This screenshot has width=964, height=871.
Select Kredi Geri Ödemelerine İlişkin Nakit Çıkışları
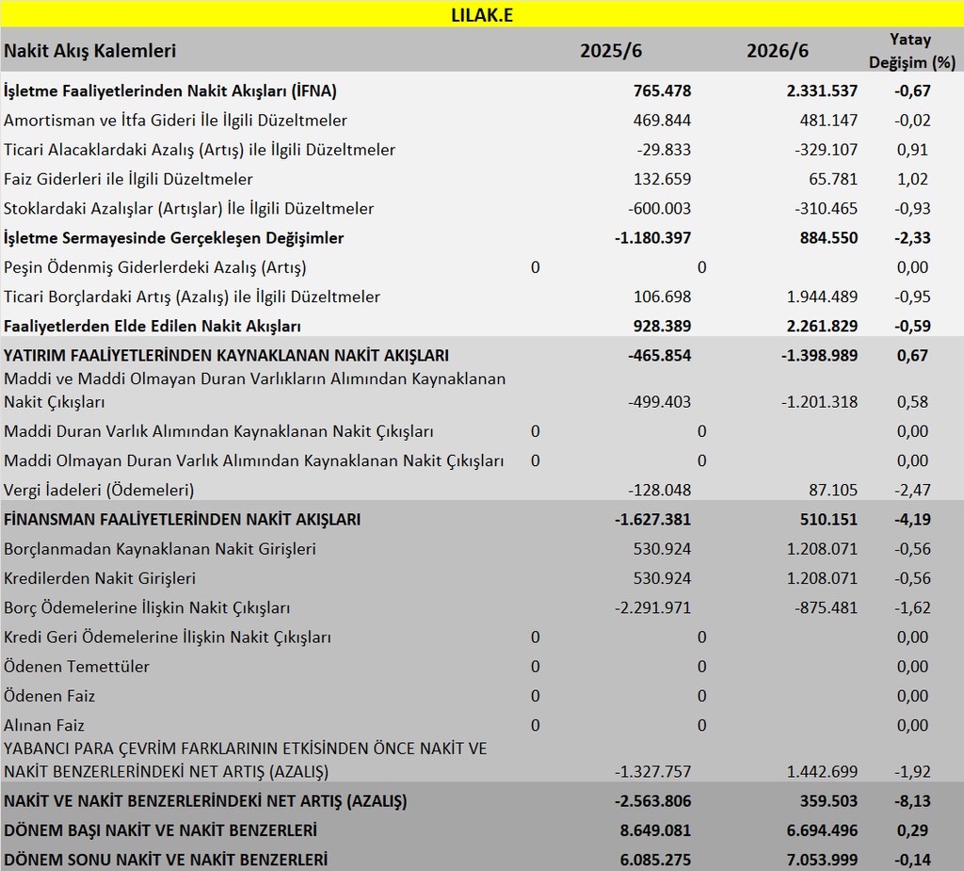168,637
